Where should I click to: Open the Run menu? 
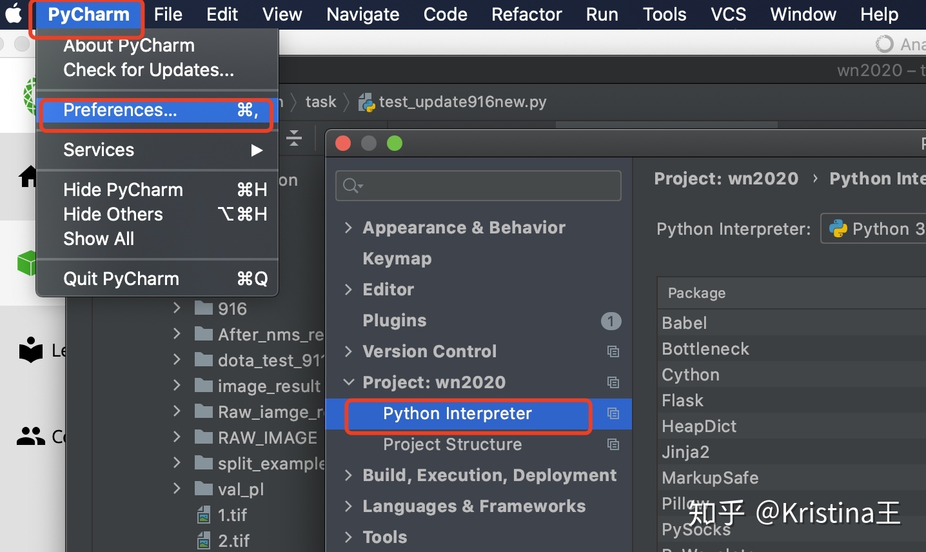tap(602, 14)
